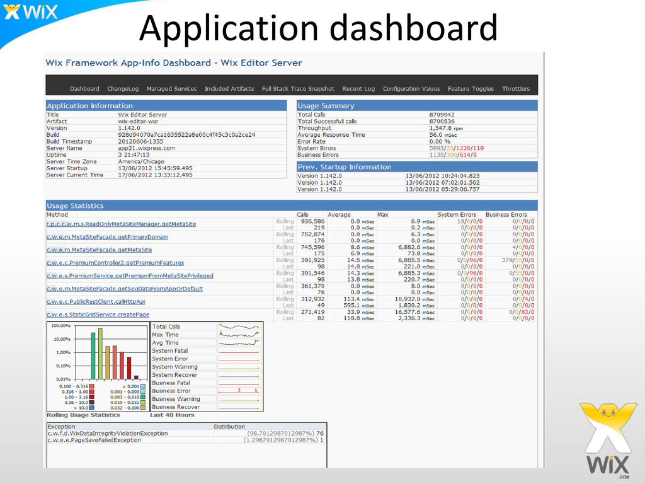645x484 pixels.
Task: Open the ChangeLog page
Action: pos(123,88)
